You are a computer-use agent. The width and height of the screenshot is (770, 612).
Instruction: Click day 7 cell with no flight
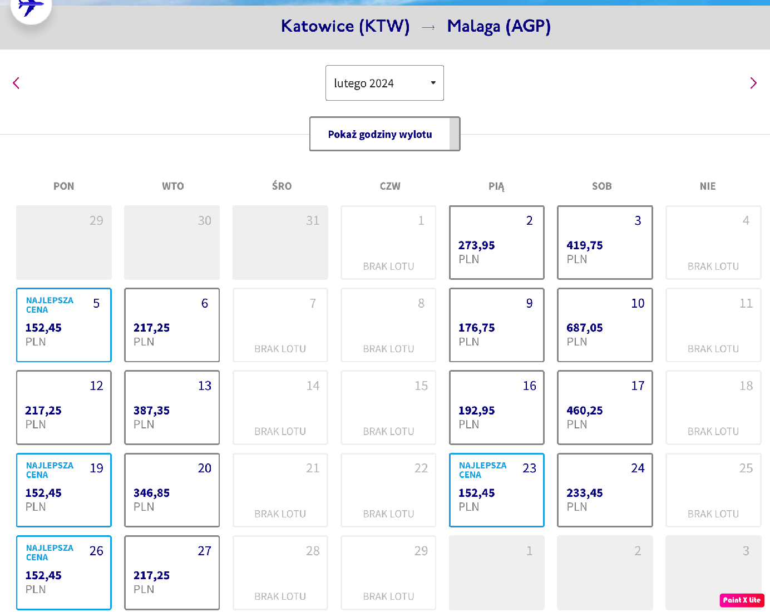[x=280, y=325]
